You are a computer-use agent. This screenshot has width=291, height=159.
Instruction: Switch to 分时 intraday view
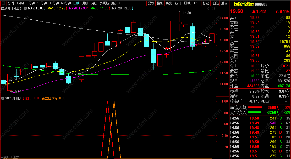11,3
